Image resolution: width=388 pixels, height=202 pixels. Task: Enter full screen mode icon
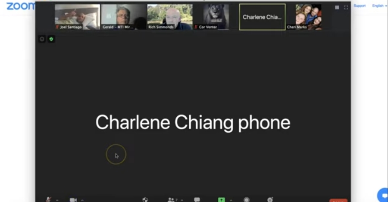tap(346, 8)
